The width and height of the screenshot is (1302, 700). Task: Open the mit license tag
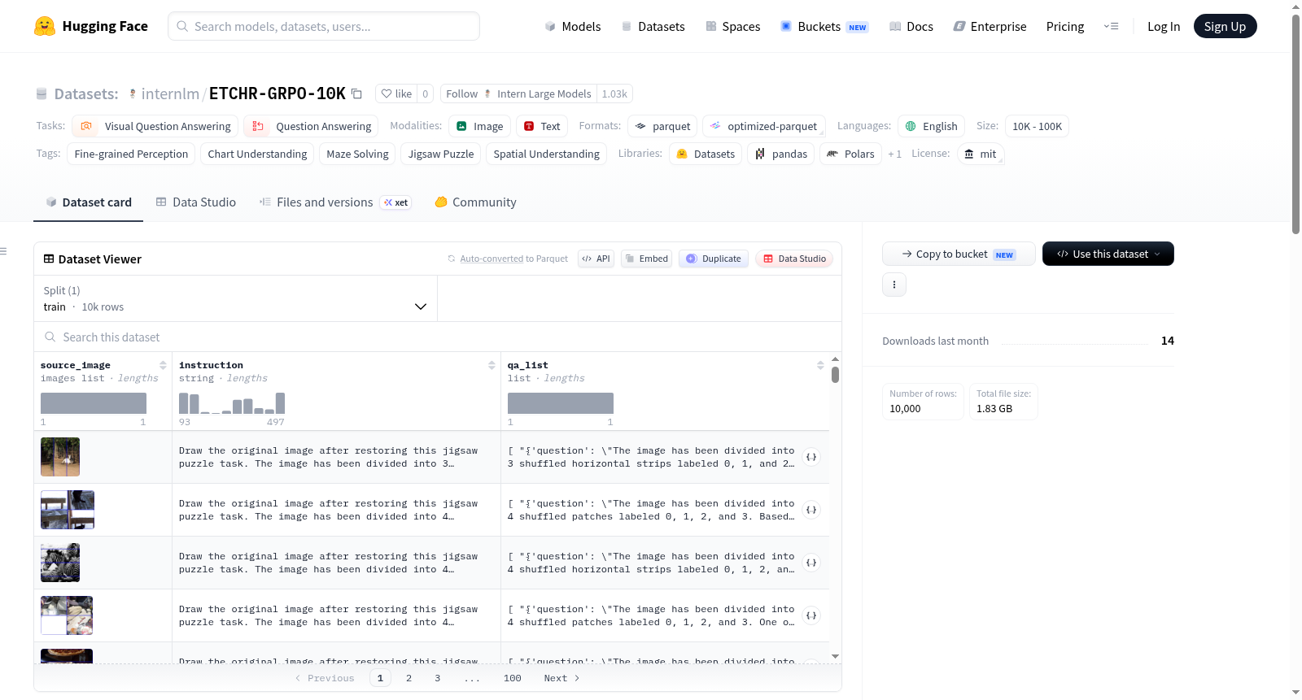[981, 154]
